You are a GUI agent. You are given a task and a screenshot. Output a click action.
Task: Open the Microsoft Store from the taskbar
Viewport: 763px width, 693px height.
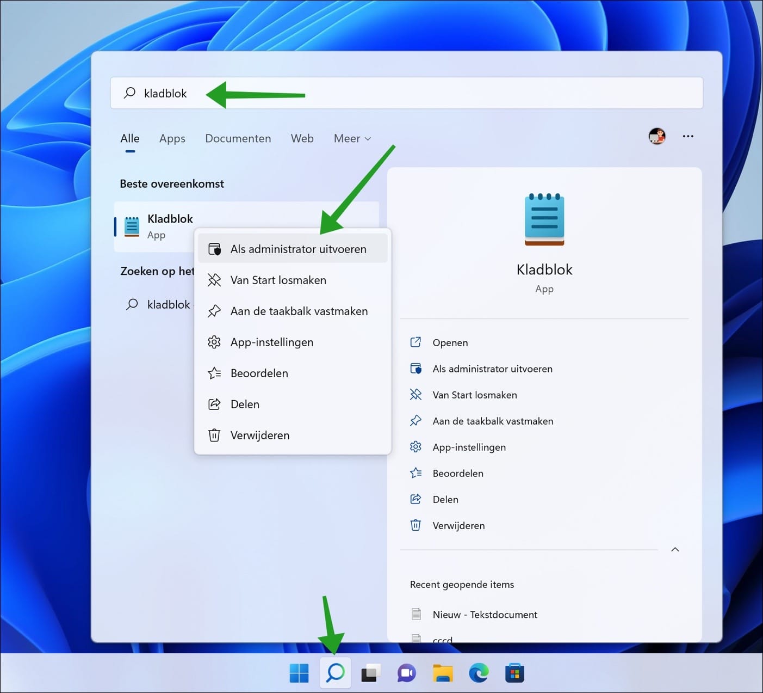click(514, 673)
